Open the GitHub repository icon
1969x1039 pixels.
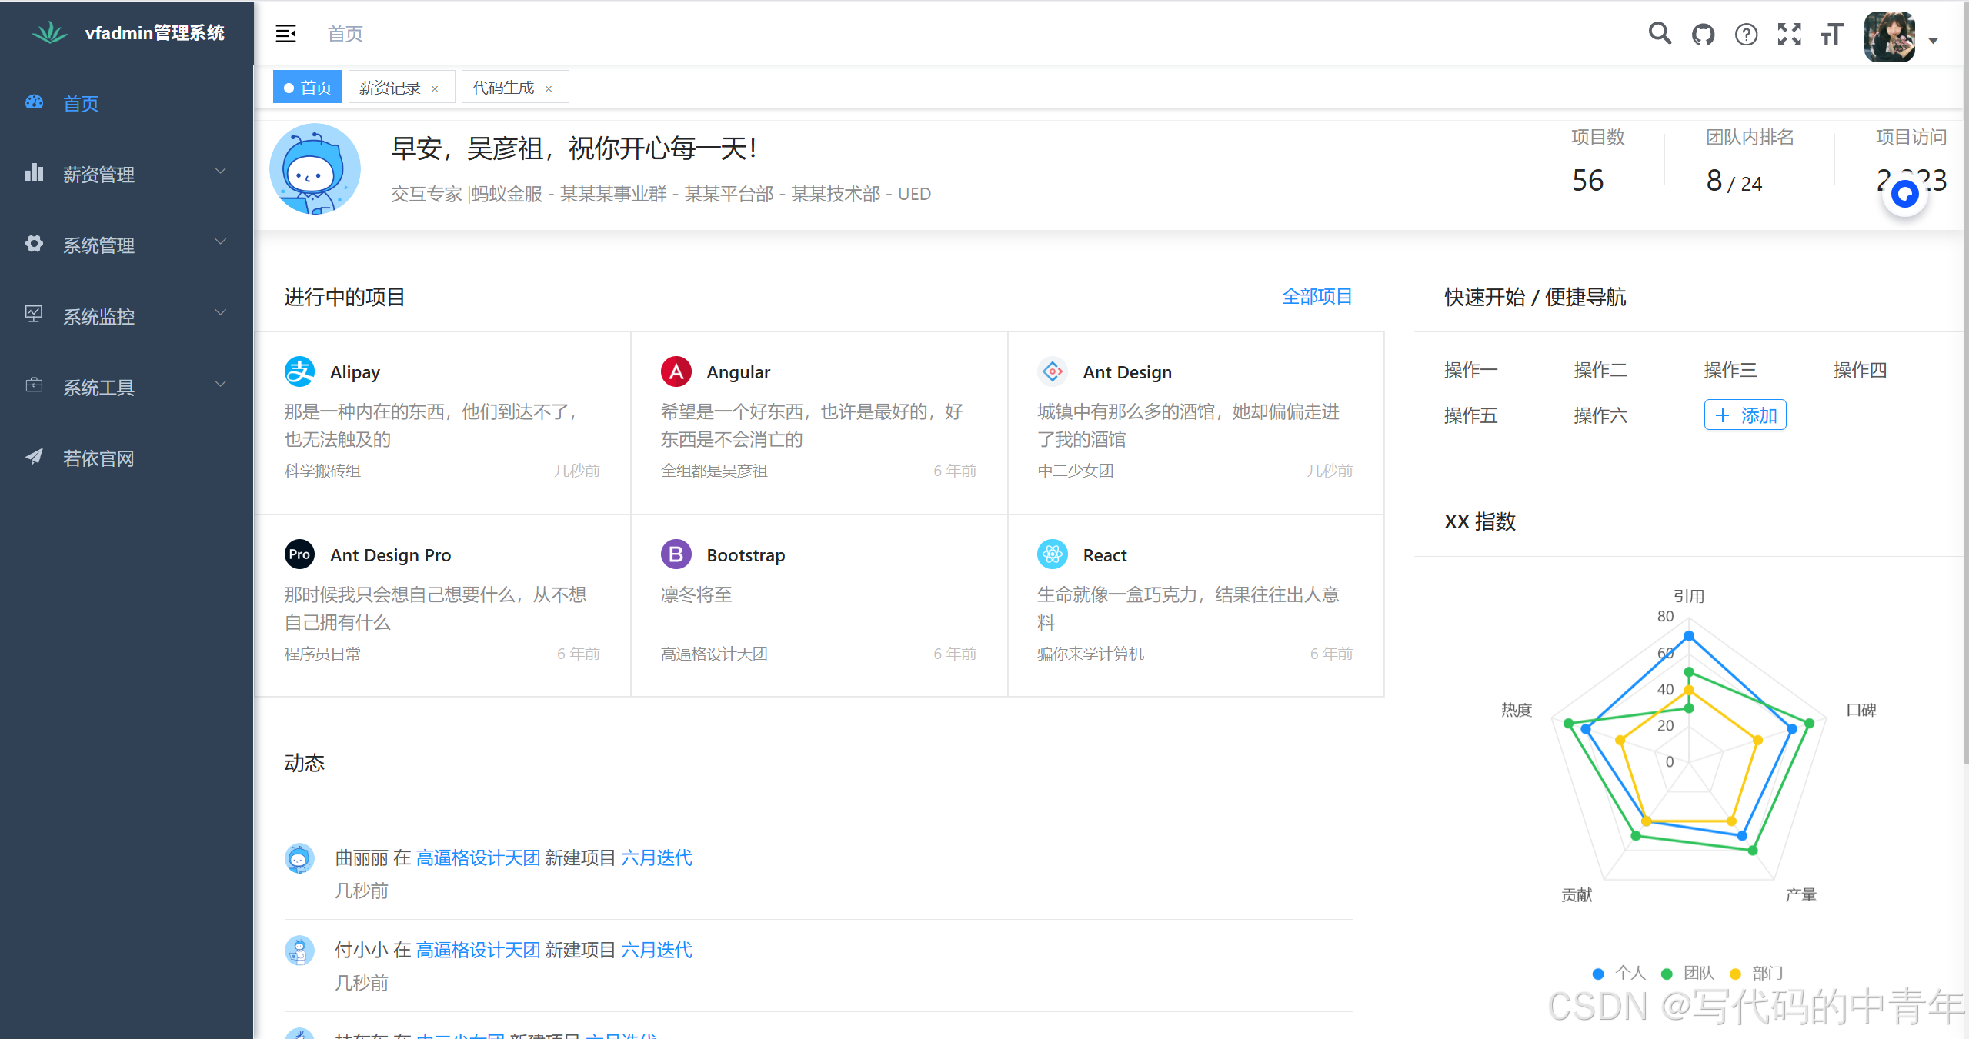click(1703, 35)
